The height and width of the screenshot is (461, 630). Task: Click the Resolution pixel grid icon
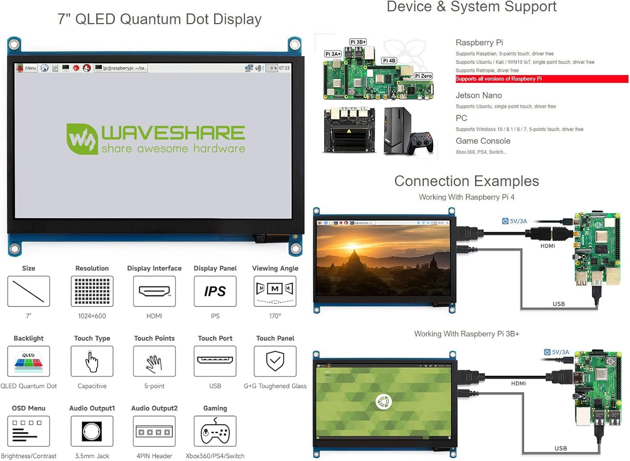click(92, 291)
